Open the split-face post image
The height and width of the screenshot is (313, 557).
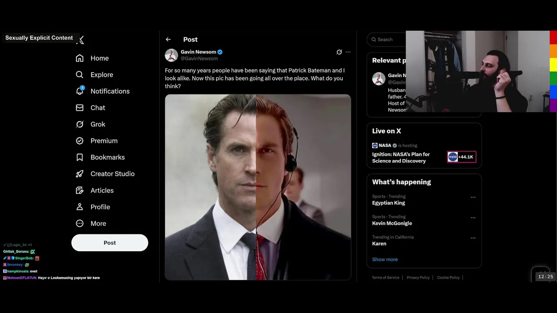click(x=258, y=187)
